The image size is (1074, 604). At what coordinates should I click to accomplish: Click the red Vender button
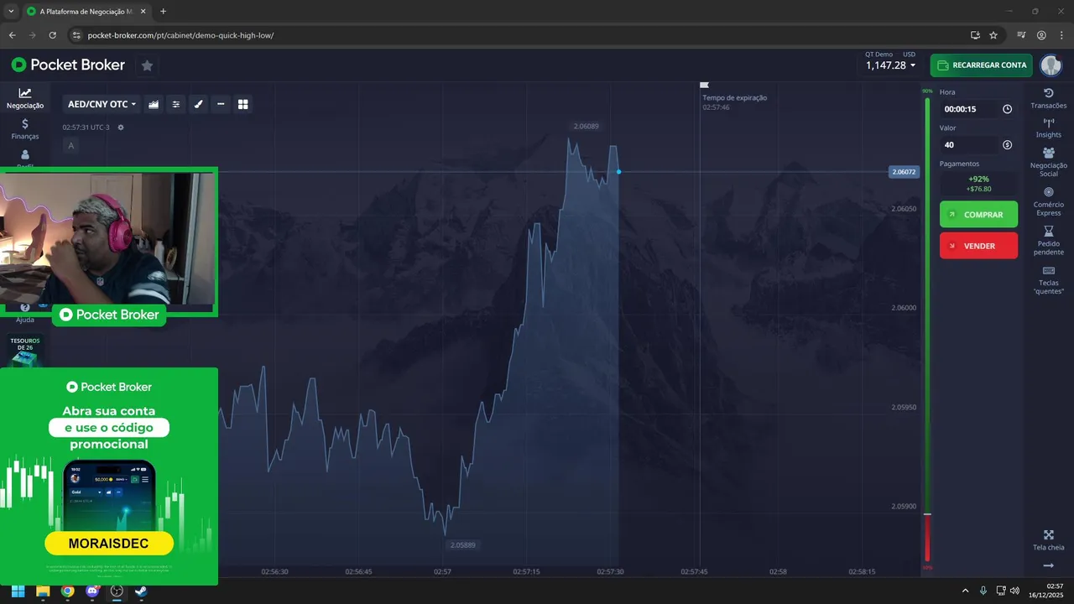click(978, 246)
